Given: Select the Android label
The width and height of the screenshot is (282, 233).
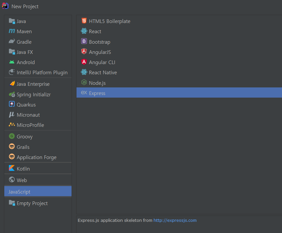Looking at the screenshot, I should (x=26, y=62).
